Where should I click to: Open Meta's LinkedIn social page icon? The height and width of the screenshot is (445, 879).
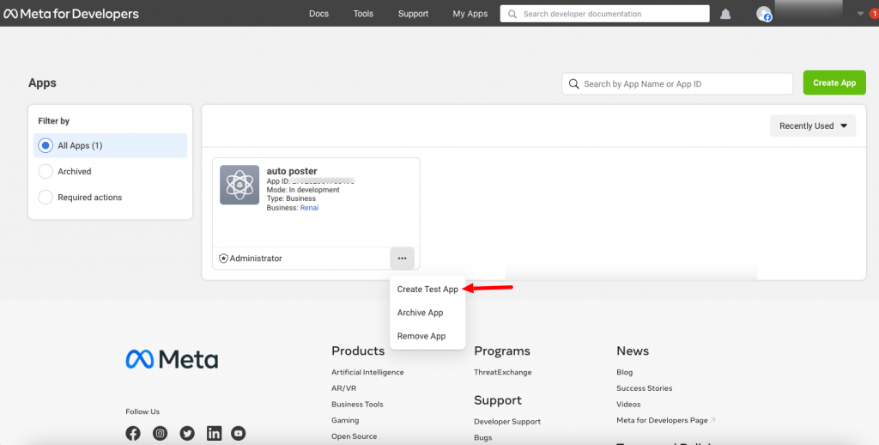[213, 433]
